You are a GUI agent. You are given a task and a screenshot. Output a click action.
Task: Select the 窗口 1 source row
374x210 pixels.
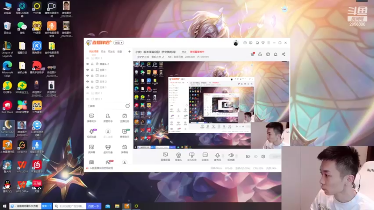[108, 99]
